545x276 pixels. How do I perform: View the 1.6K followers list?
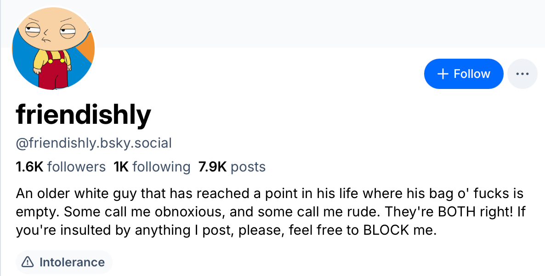pyautogui.click(x=61, y=166)
